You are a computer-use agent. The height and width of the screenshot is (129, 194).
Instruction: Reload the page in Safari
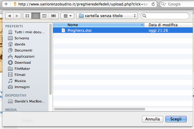153,4
